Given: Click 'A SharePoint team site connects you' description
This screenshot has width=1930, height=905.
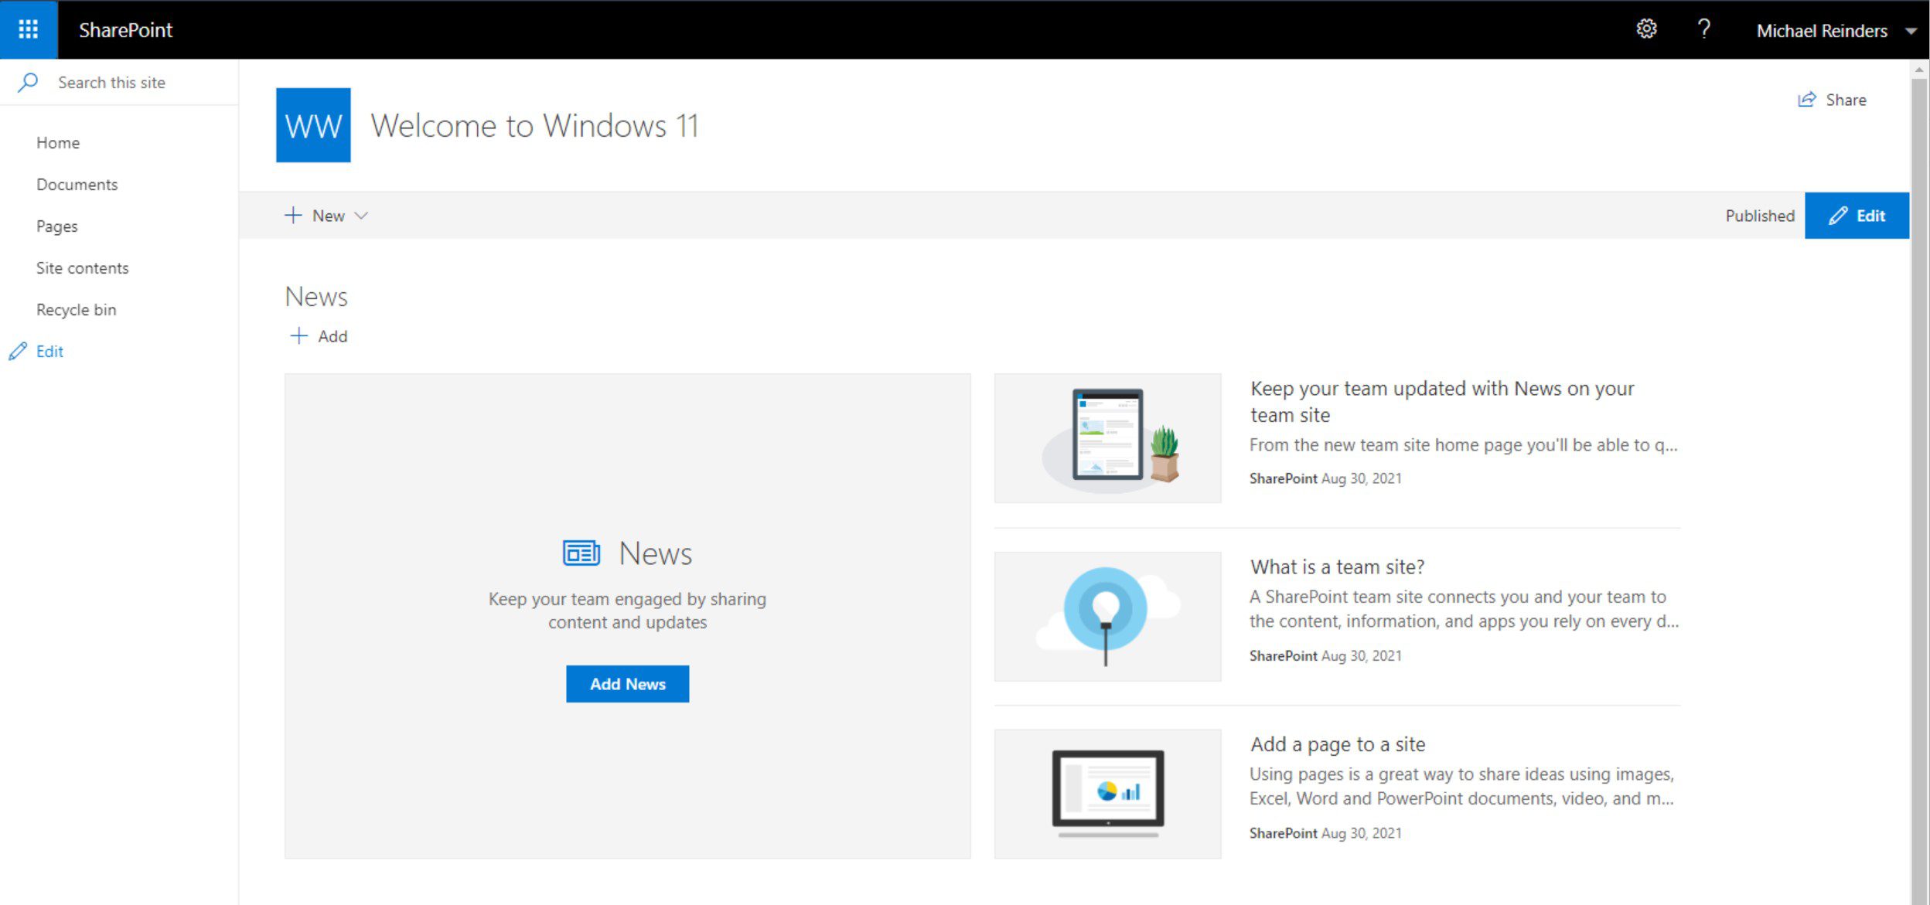Looking at the screenshot, I should (1464, 609).
